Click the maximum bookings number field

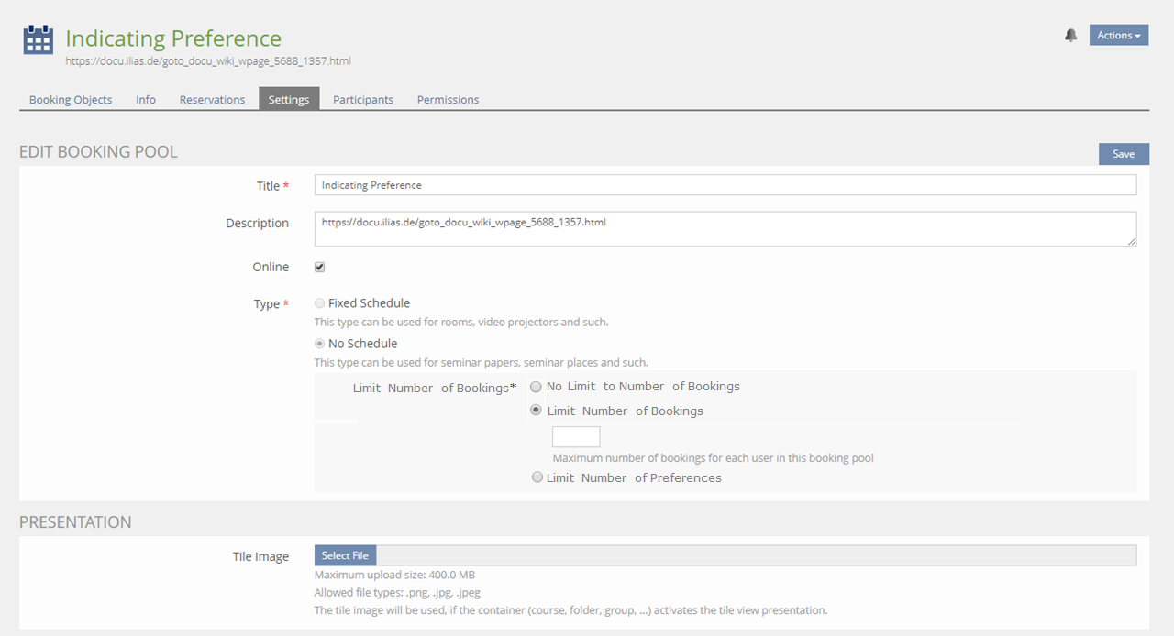(x=576, y=437)
